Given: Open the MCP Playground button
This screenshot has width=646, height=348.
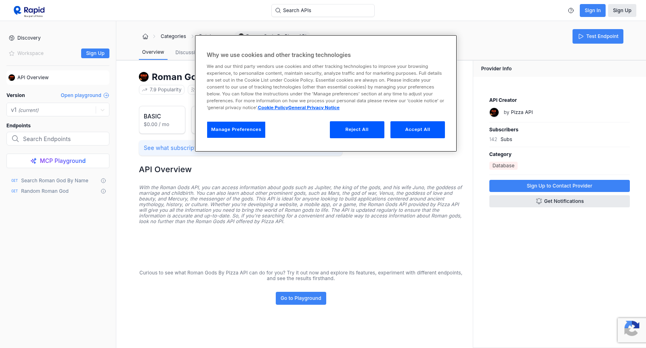Looking at the screenshot, I should tap(58, 161).
